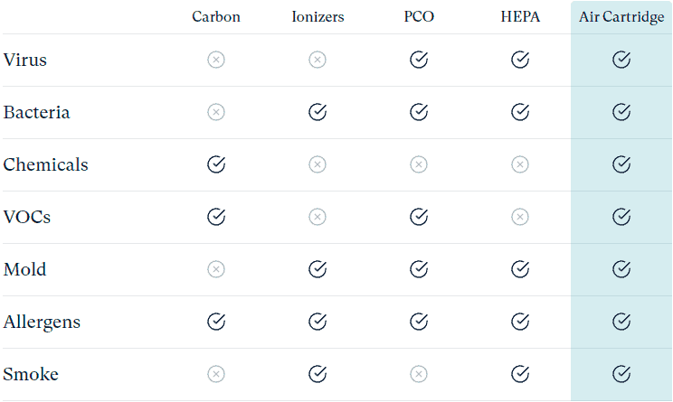Click the HEPA cross icon for Chemicals

pyautogui.click(x=520, y=164)
